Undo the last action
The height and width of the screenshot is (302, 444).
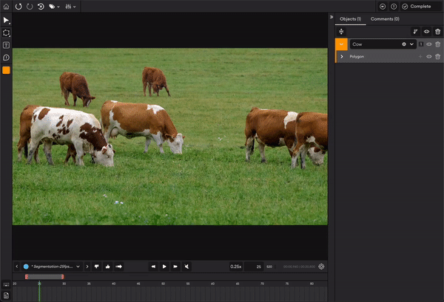coord(18,6)
